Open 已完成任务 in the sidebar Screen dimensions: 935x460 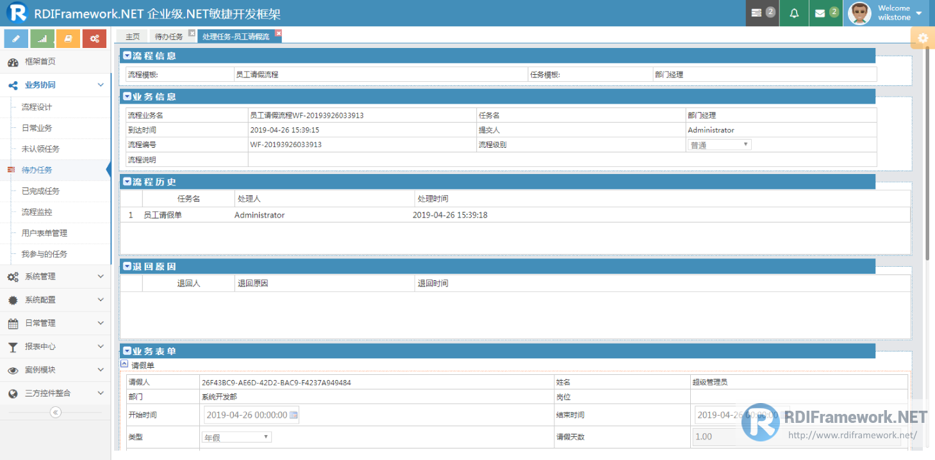click(x=40, y=191)
